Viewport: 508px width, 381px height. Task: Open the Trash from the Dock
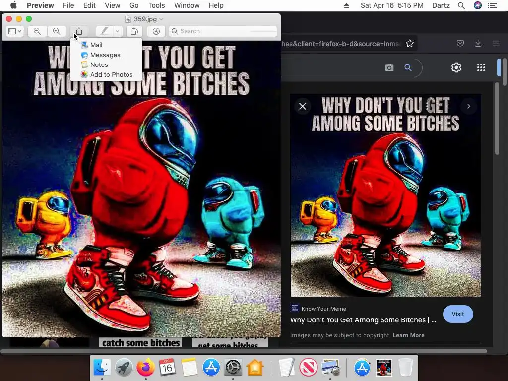(406, 367)
